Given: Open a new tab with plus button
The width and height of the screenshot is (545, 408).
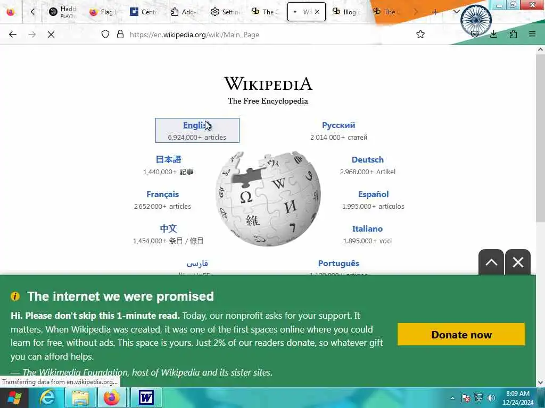Looking at the screenshot, I should pyautogui.click(x=435, y=12).
